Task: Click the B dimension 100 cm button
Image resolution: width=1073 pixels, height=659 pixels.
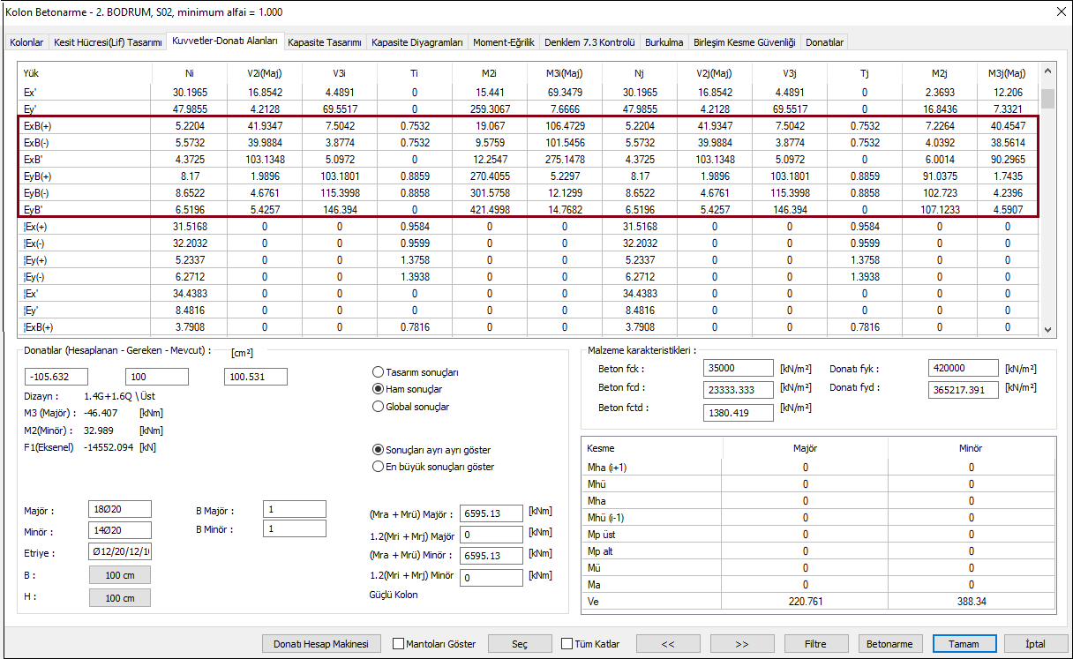Action: (120, 575)
